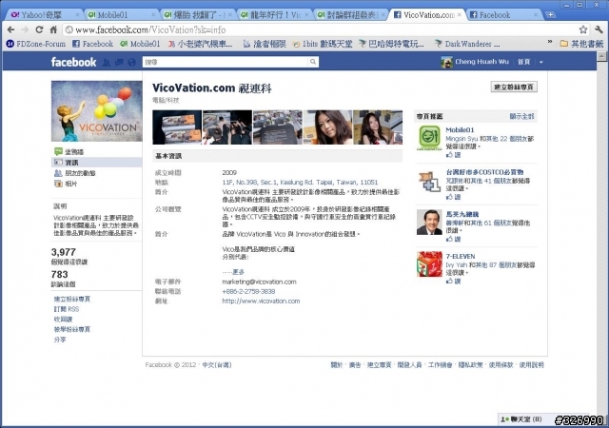Open the http://www.vicovation.com website link
This screenshot has height=428, width=609.
[x=261, y=301]
